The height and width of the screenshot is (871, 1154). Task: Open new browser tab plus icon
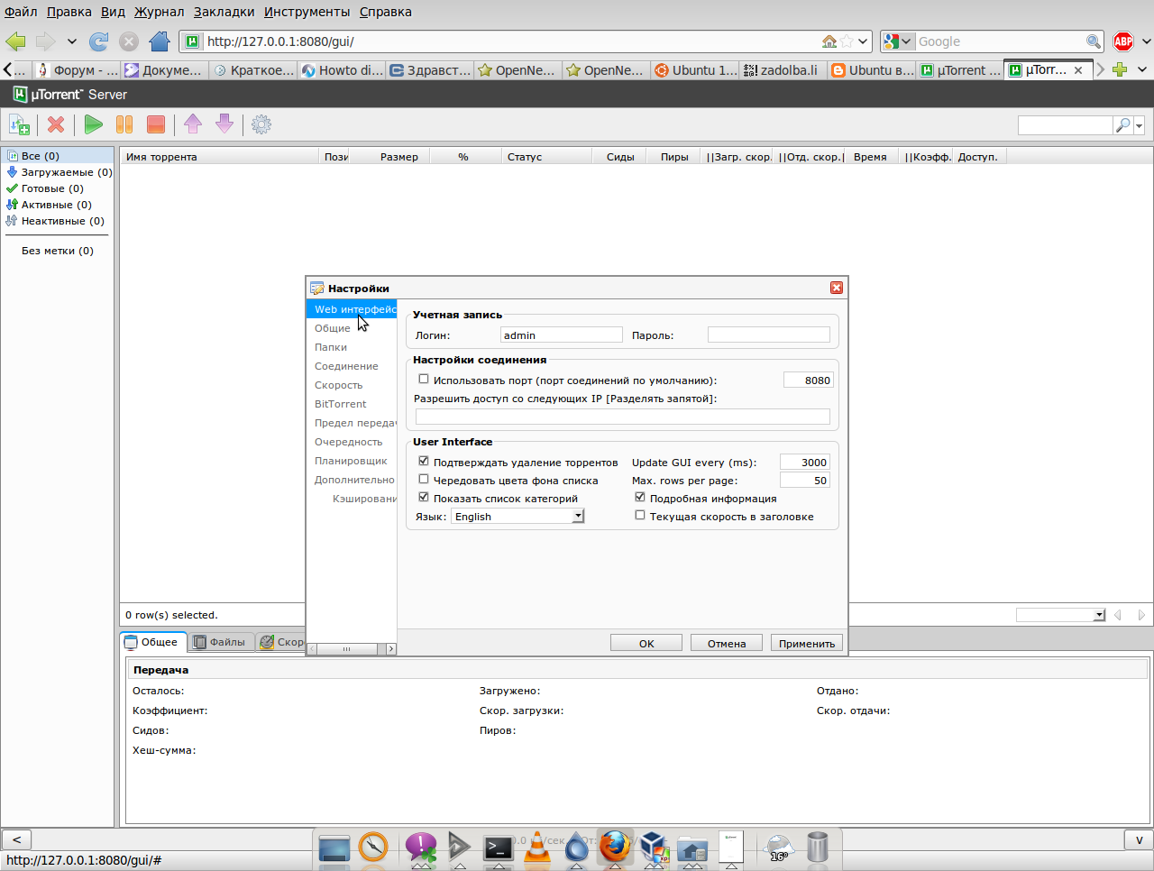(1120, 69)
